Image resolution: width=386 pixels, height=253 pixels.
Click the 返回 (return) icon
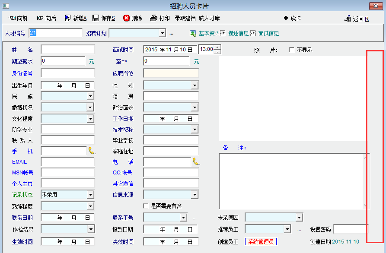click(x=348, y=19)
